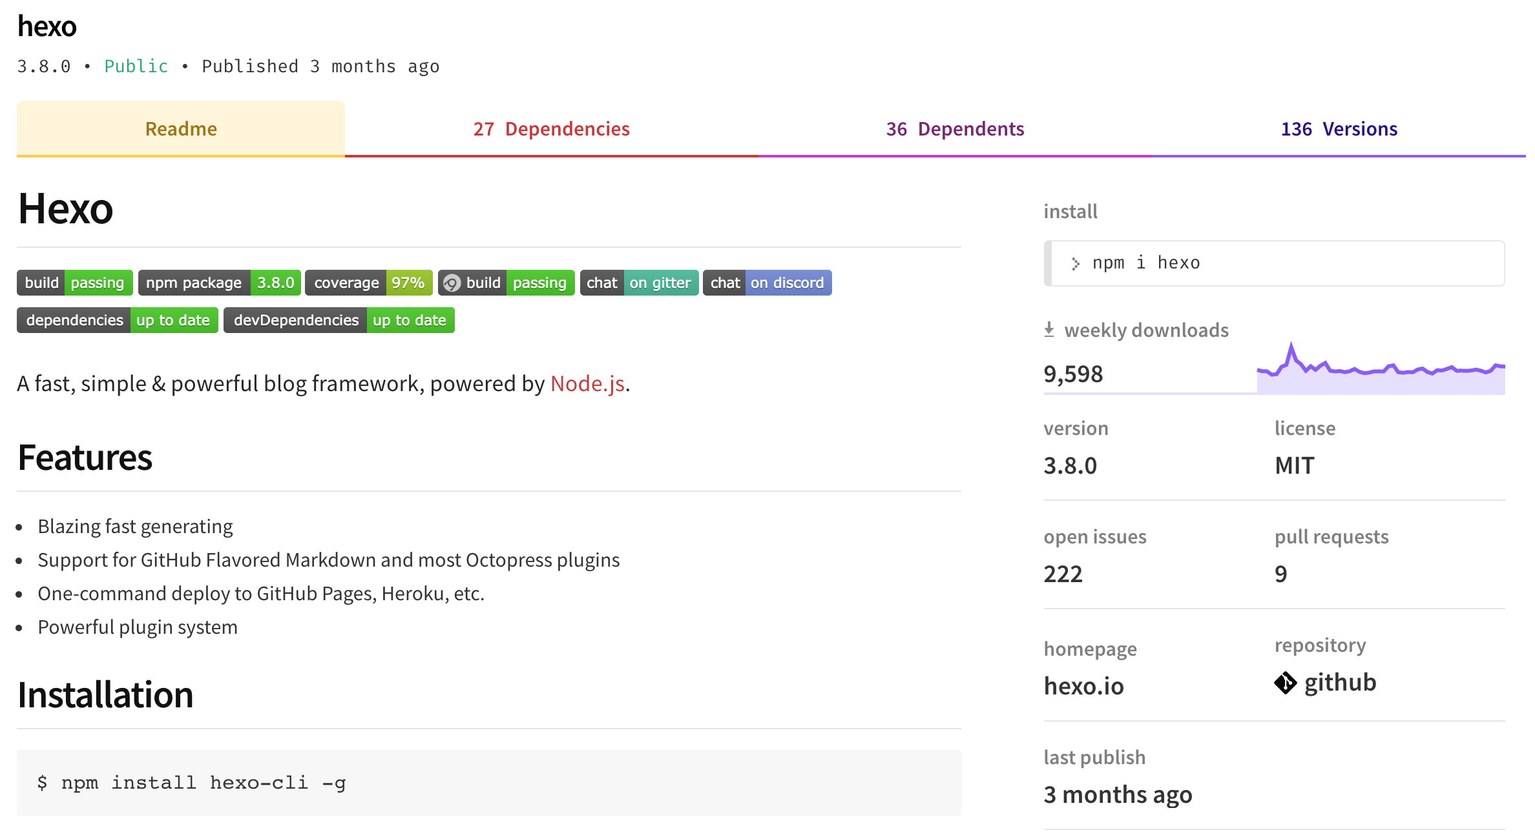The image size is (1535, 839).
Task: Open the github repository link
Action: tap(1340, 683)
